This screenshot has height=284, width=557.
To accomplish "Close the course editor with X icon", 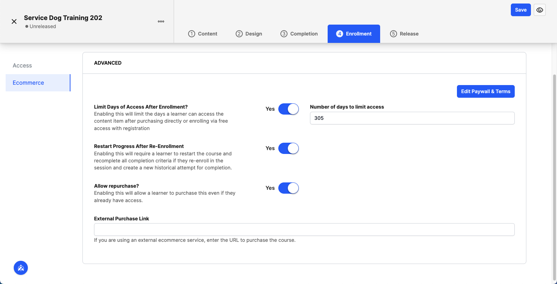I will pyautogui.click(x=14, y=21).
